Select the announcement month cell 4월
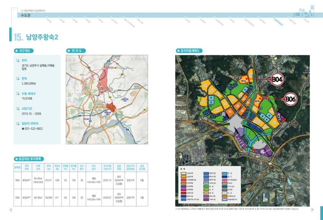The width and height of the screenshot is (323, 220). 142,198
